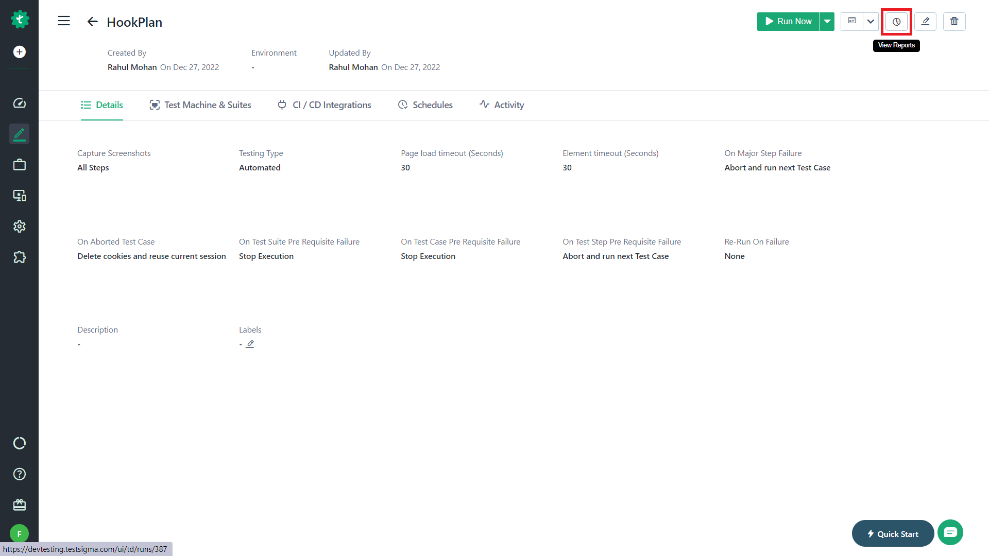
Task: Select the Details tab
Action: click(x=102, y=105)
